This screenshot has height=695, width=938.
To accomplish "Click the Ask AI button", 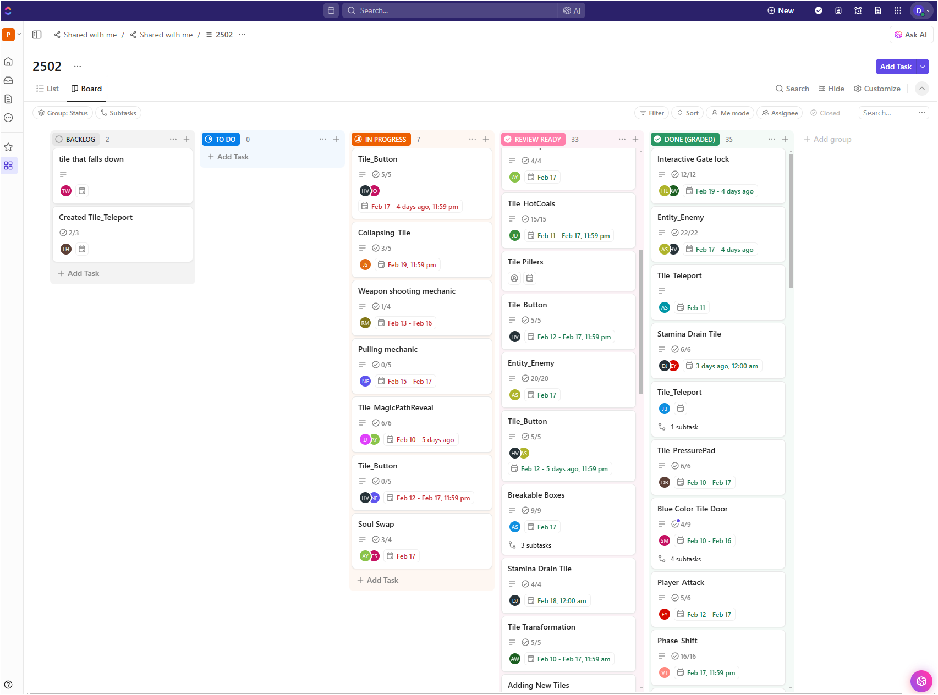I will pyautogui.click(x=910, y=35).
